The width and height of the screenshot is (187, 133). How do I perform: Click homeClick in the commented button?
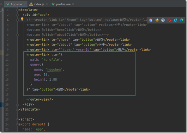pos(66,30)
